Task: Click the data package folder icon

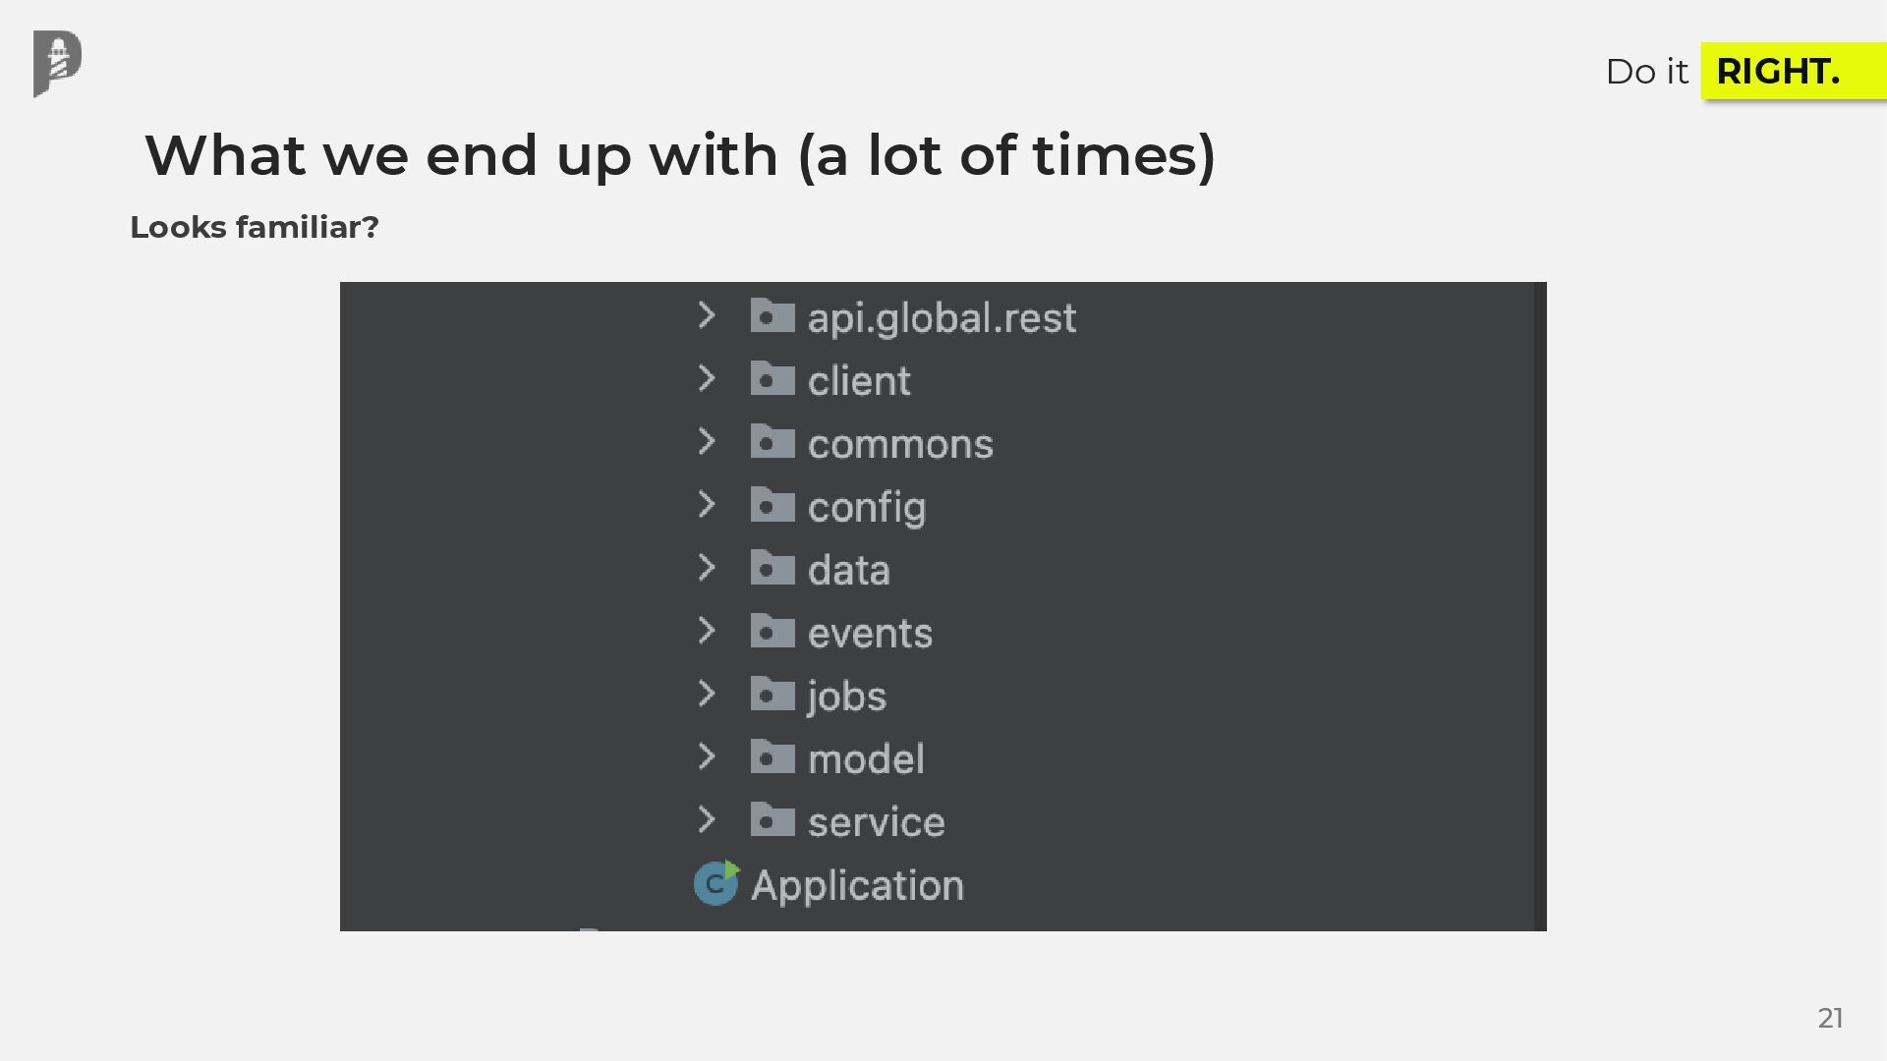Action: pos(772,568)
